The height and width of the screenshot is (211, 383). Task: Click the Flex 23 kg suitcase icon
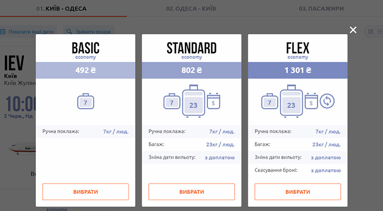pos(291,103)
